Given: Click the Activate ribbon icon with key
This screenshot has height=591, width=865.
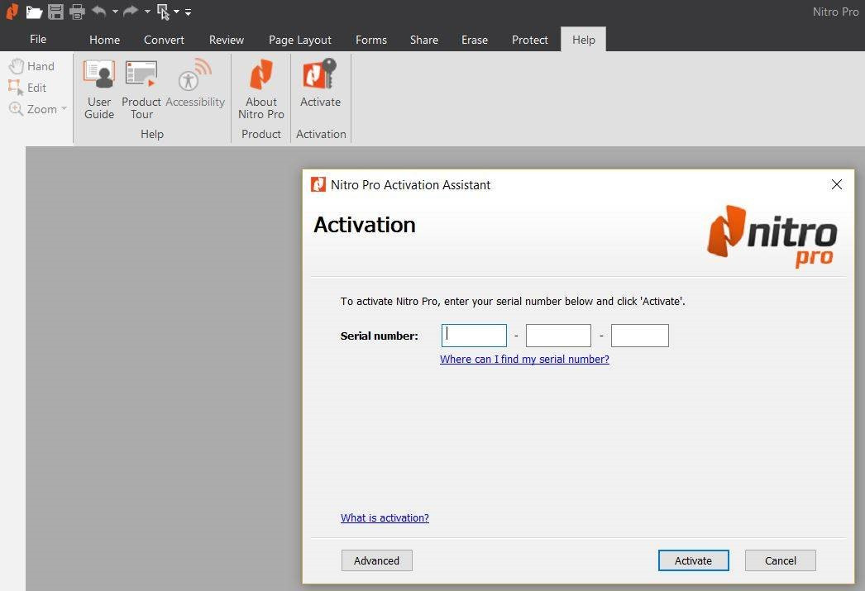Looking at the screenshot, I should click(320, 83).
